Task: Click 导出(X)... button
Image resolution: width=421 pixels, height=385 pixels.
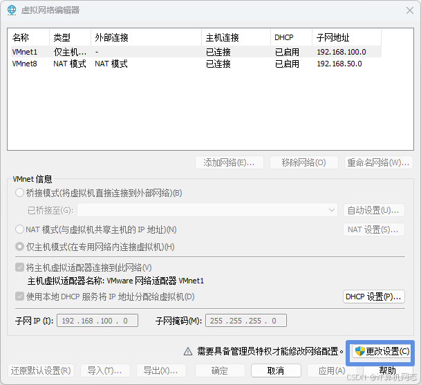Action: pyautogui.click(x=161, y=370)
